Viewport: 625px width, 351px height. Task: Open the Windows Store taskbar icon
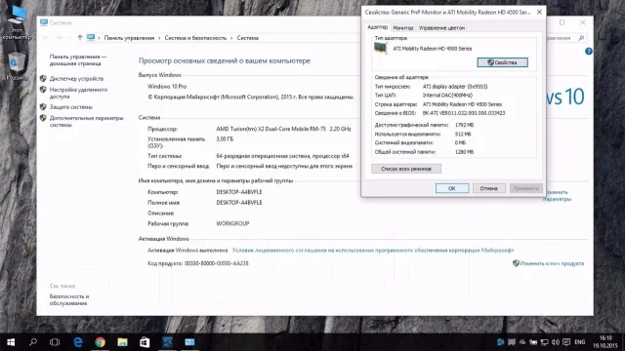145,342
